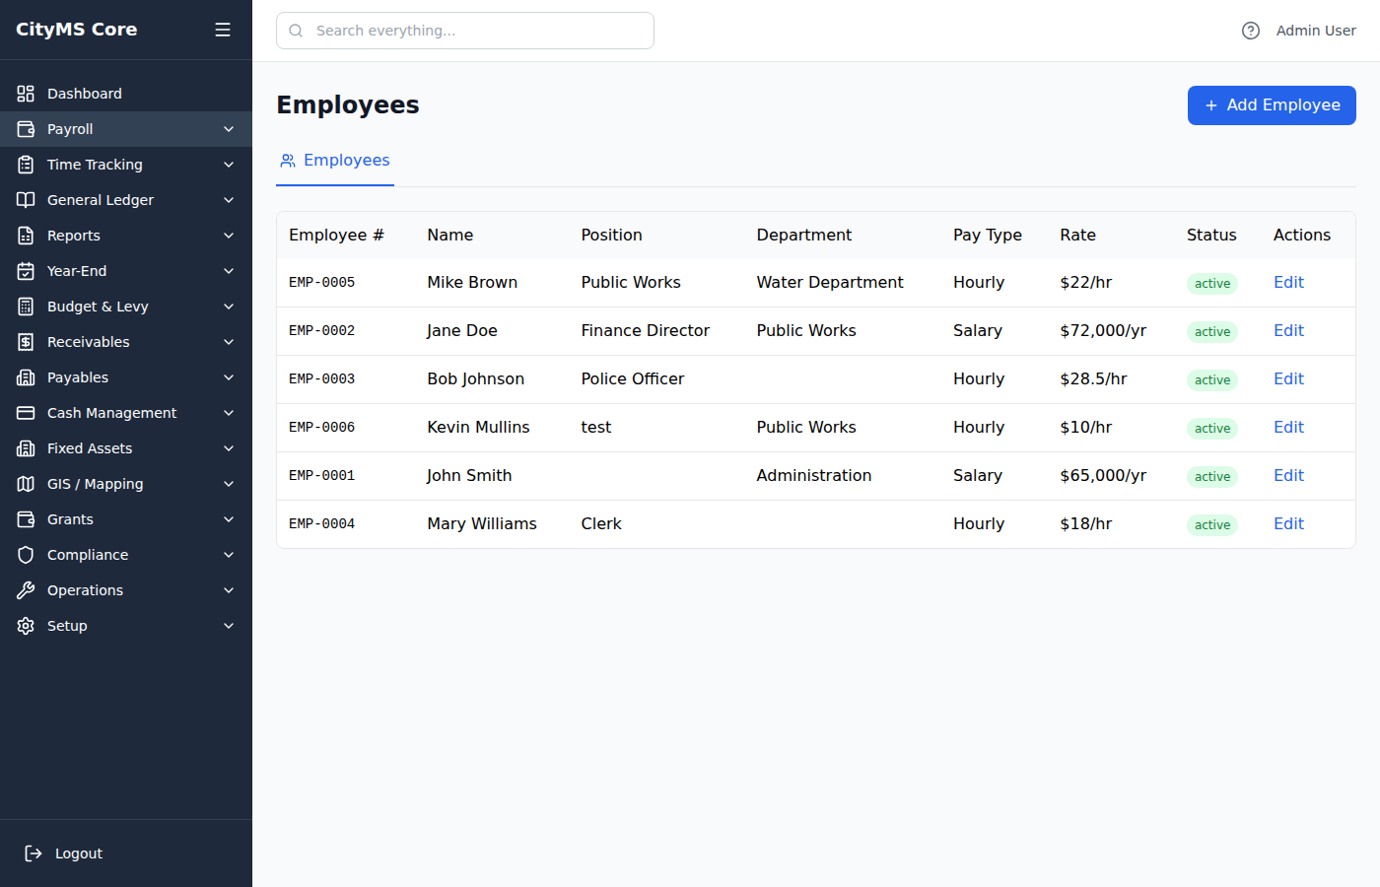Open the Year-End menu item
This screenshot has height=887, width=1380.
pyautogui.click(x=126, y=270)
